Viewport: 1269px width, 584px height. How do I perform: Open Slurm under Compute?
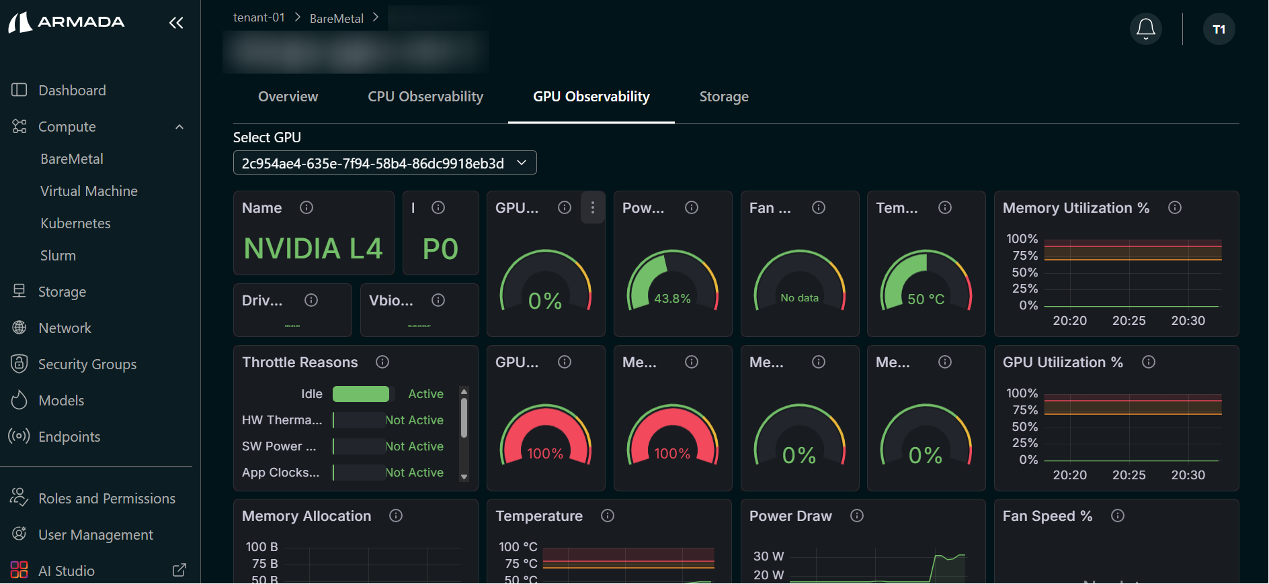point(58,256)
